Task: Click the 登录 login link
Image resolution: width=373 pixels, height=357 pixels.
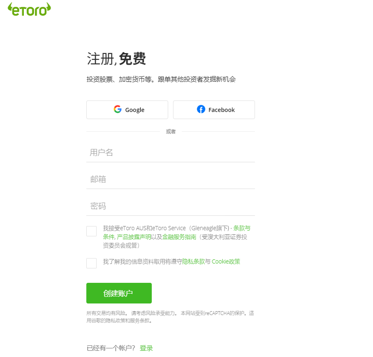Action: (x=146, y=348)
